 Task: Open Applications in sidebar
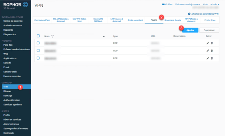point(10,58)
